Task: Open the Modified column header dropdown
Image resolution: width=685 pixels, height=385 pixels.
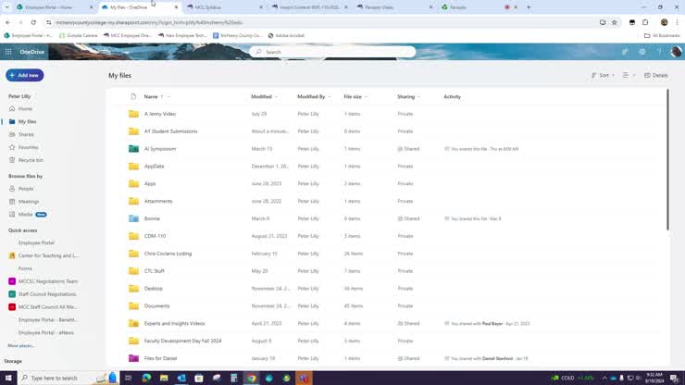Action: click(264, 96)
